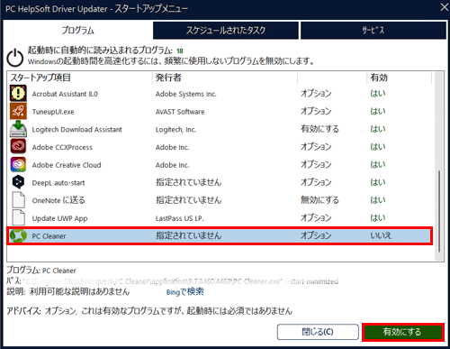Image resolution: width=450 pixels, height=349 pixels.
Task: Open the サービス tab
Action: pos(373,30)
